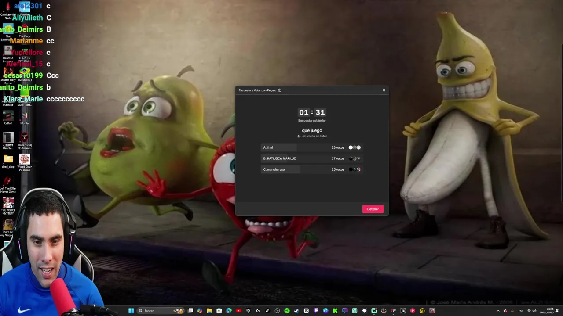Image resolution: width=563 pixels, height=316 pixels.
Task: Stop the poll with the Detener button
Action: [x=373, y=209]
